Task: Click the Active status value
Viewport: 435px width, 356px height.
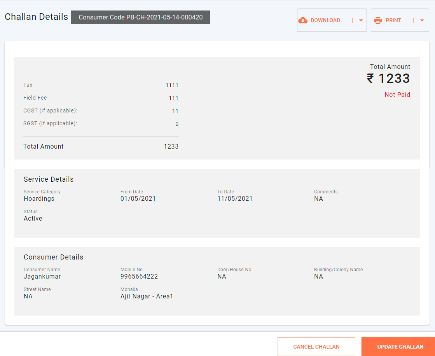Action: pos(33,219)
